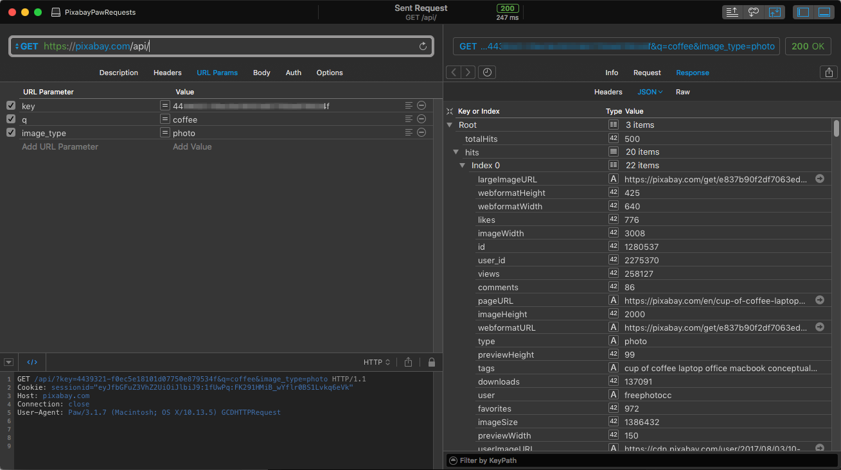Select the URL Params tab
The width and height of the screenshot is (841, 470).
217,73
